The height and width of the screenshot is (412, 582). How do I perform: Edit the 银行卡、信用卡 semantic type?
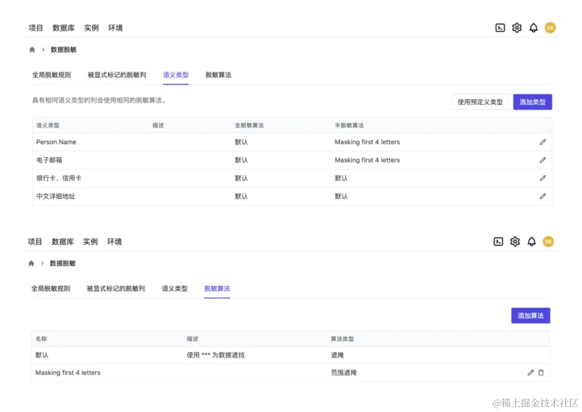(543, 178)
